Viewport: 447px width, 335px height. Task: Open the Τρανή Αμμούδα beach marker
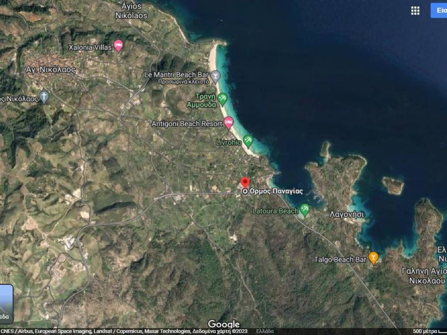(x=223, y=99)
